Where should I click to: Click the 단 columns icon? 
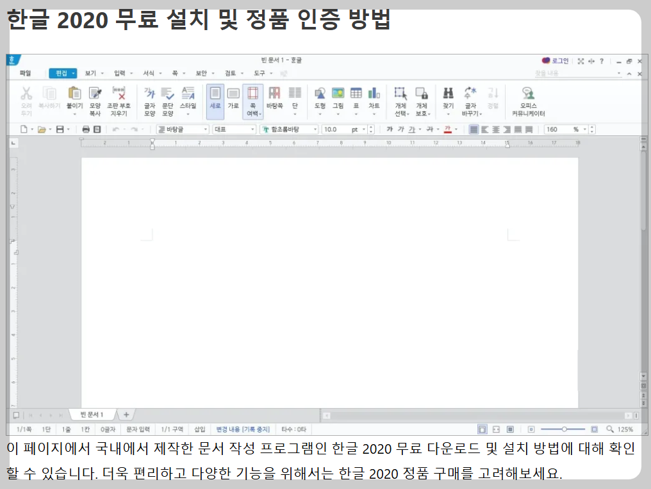click(x=295, y=94)
